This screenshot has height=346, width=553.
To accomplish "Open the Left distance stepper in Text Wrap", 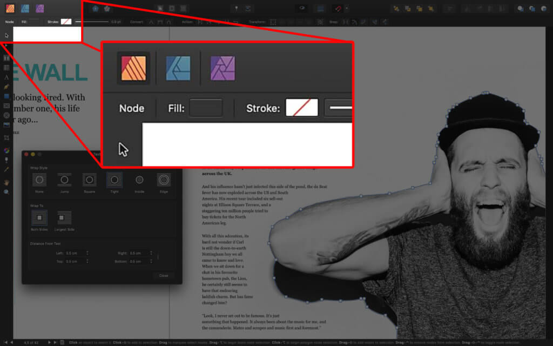I will click(x=87, y=252).
